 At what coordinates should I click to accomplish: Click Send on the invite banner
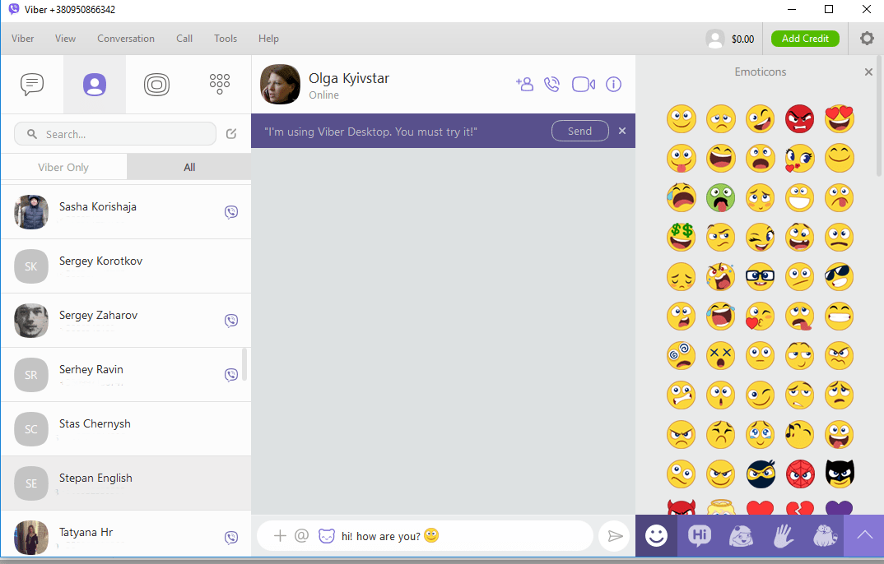point(579,131)
